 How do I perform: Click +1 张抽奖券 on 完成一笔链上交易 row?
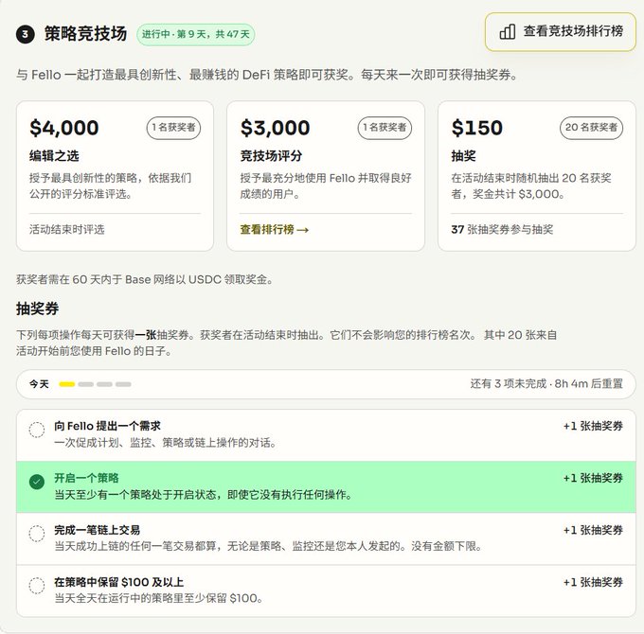pos(593,530)
